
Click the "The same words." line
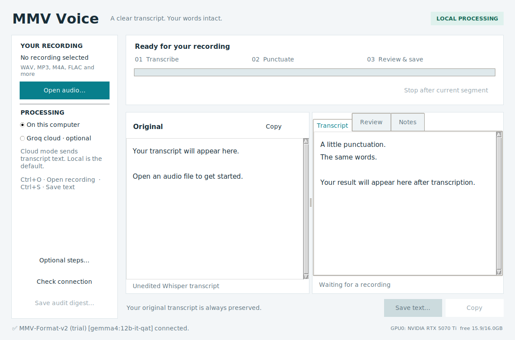pyautogui.click(x=348, y=157)
